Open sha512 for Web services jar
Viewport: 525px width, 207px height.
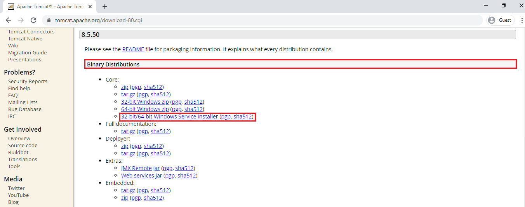(187, 176)
